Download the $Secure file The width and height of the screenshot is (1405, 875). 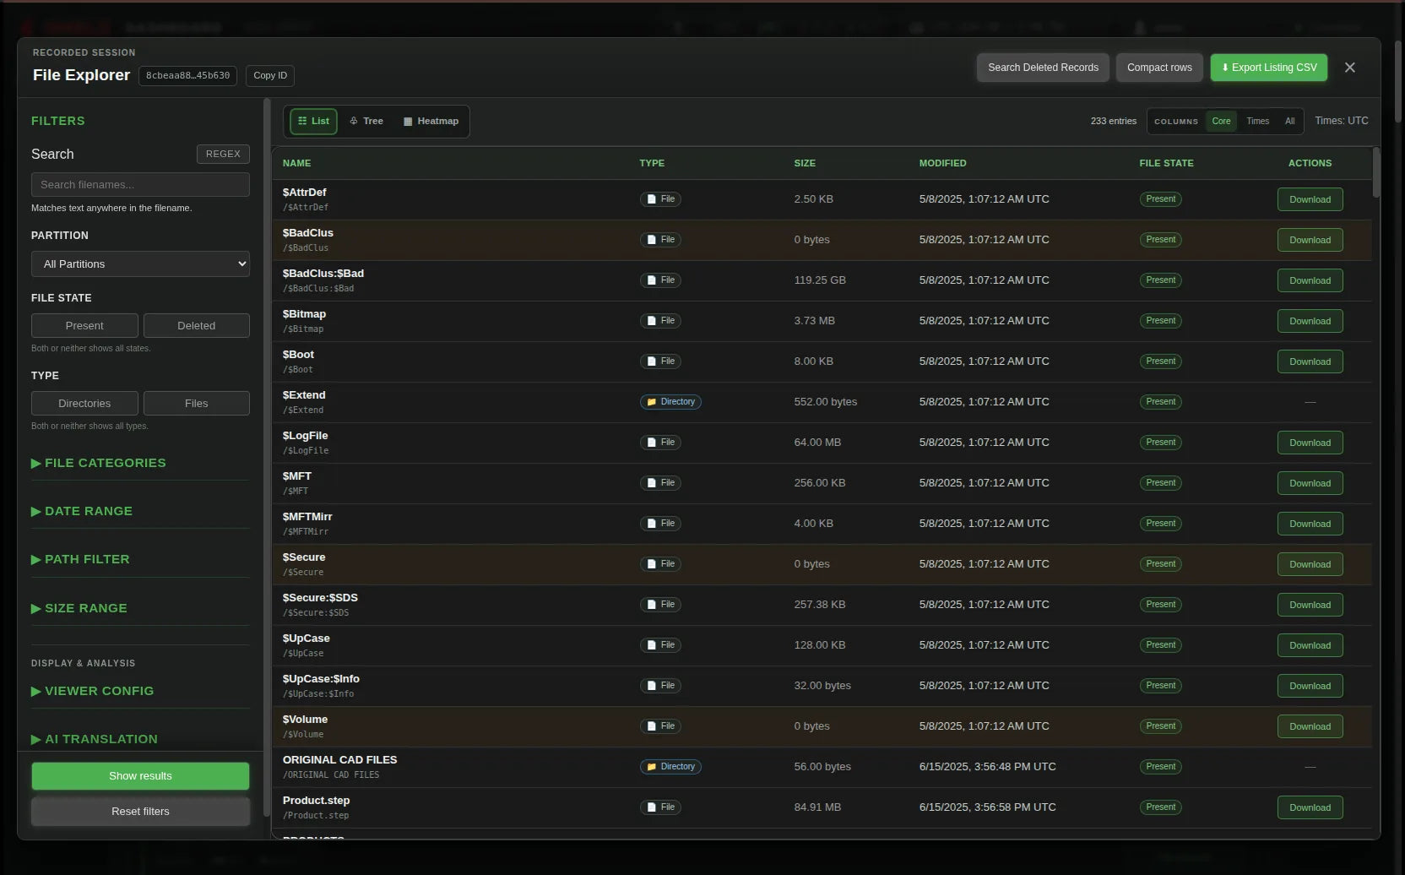[x=1310, y=565]
